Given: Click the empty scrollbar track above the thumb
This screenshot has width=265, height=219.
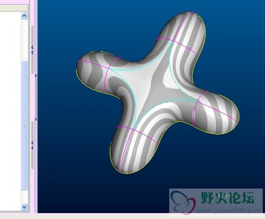Looking at the screenshot, I should click(x=25, y=40).
